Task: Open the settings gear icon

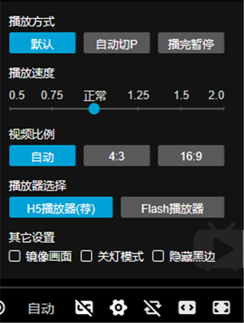Action: [x=118, y=307]
